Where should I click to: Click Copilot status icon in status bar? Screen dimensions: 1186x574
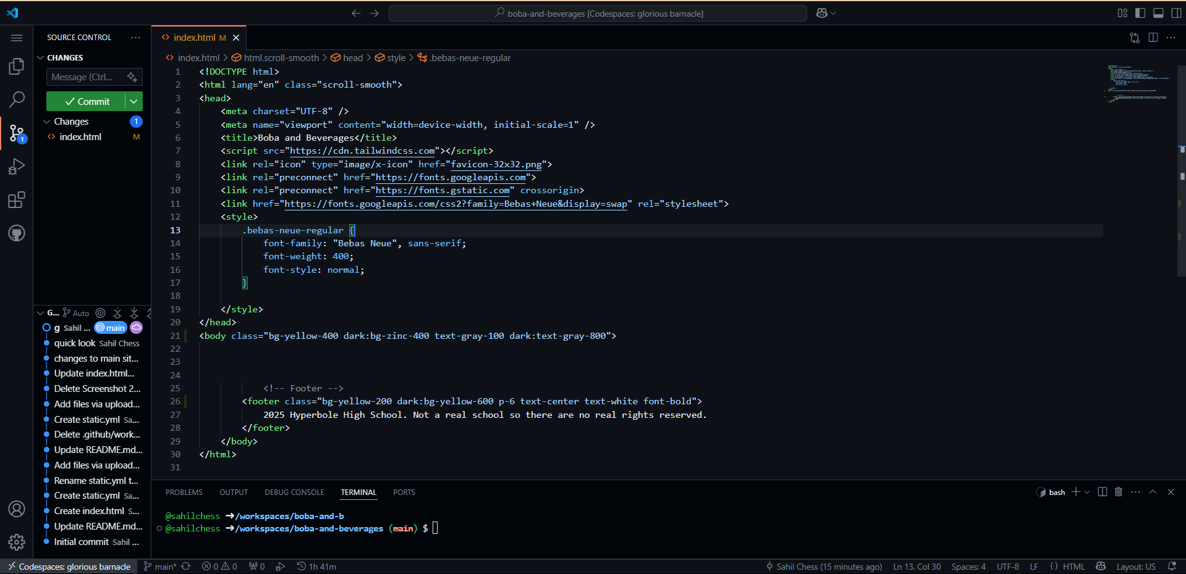tap(1101, 567)
